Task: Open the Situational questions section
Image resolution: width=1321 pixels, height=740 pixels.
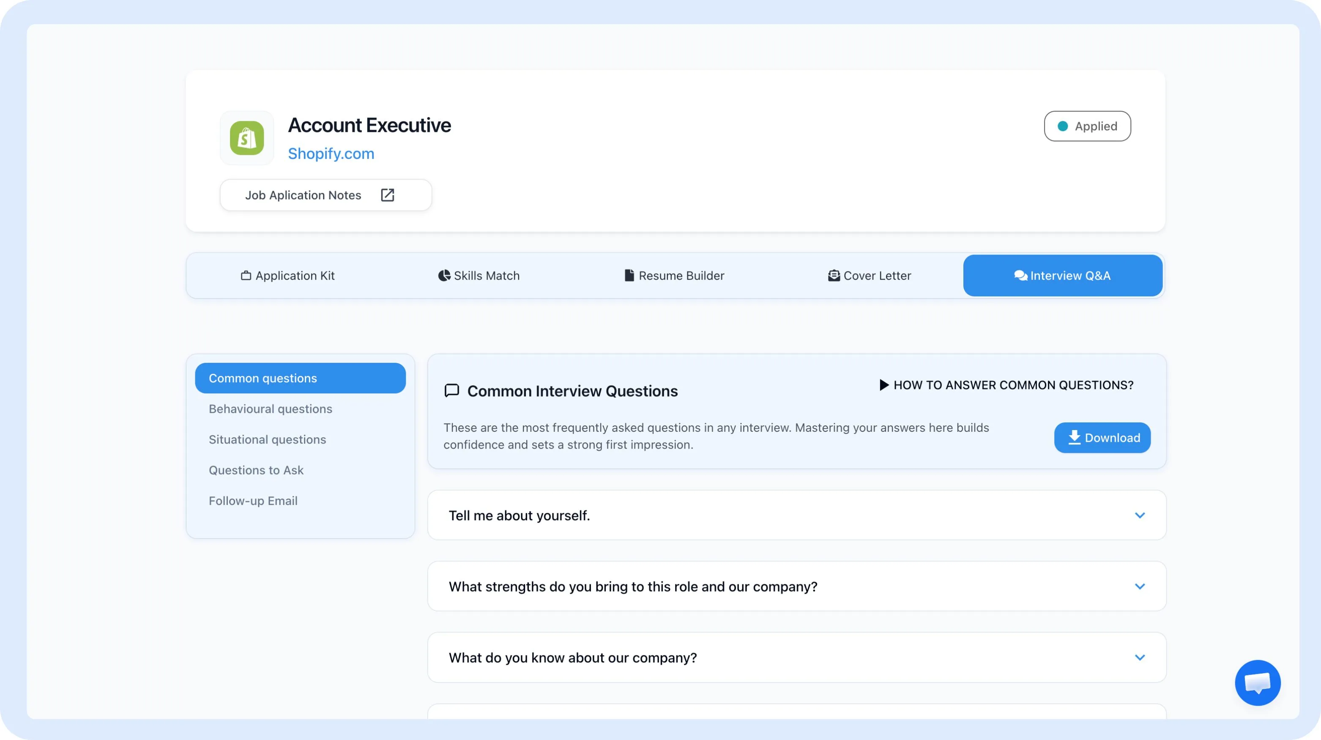Action: (x=267, y=439)
